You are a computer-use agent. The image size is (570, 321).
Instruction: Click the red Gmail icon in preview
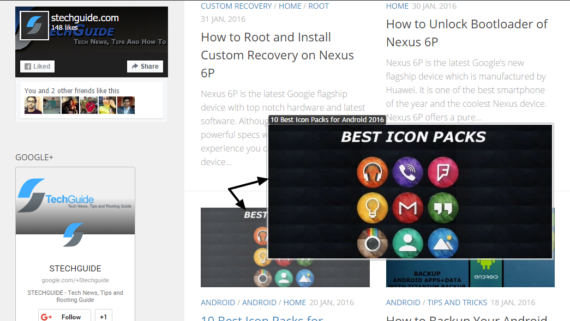[x=407, y=207]
